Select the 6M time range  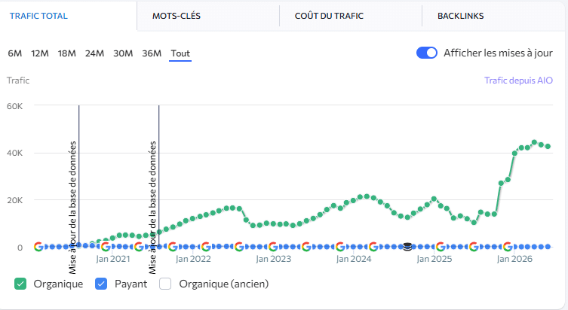pyautogui.click(x=15, y=53)
